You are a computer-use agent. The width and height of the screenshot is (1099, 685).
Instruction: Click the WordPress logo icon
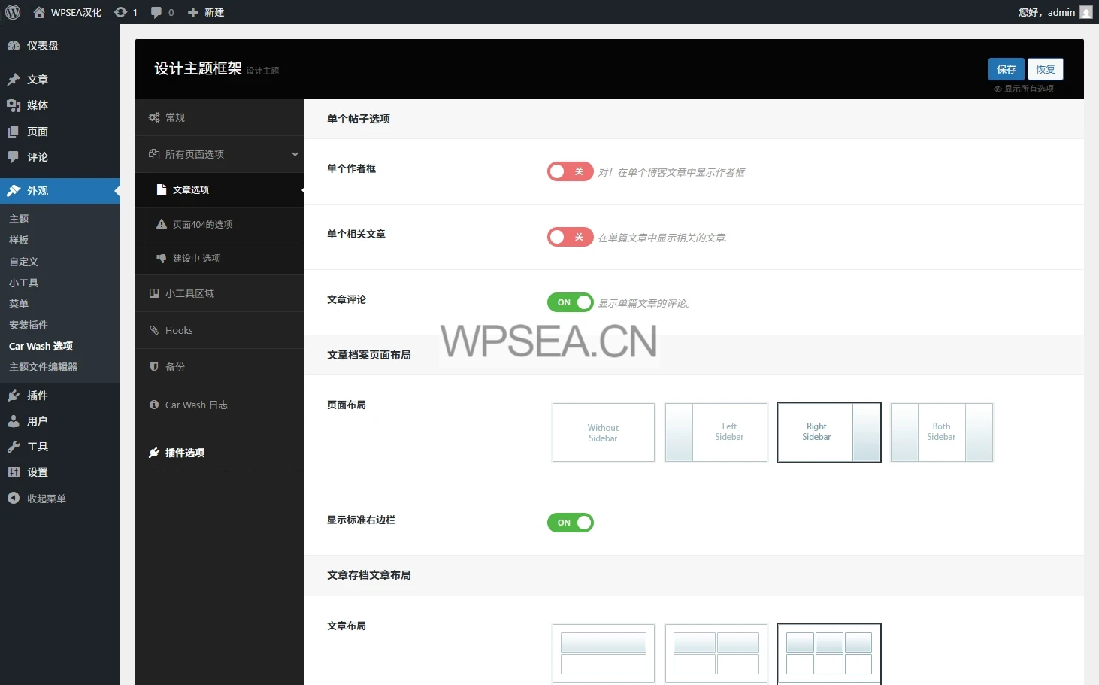pyautogui.click(x=13, y=12)
